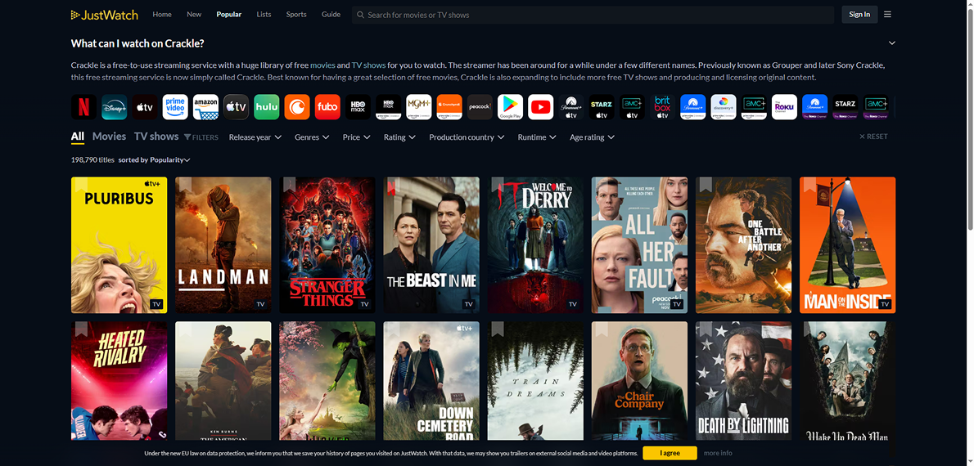
Task: Open the Production country filter dropdown
Action: 467,137
